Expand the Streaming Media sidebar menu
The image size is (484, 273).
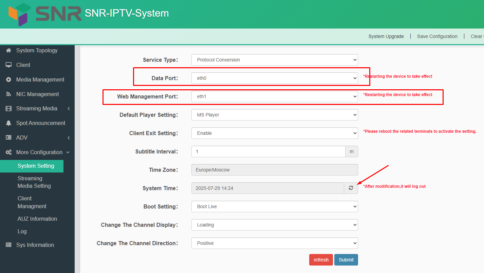(37, 109)
